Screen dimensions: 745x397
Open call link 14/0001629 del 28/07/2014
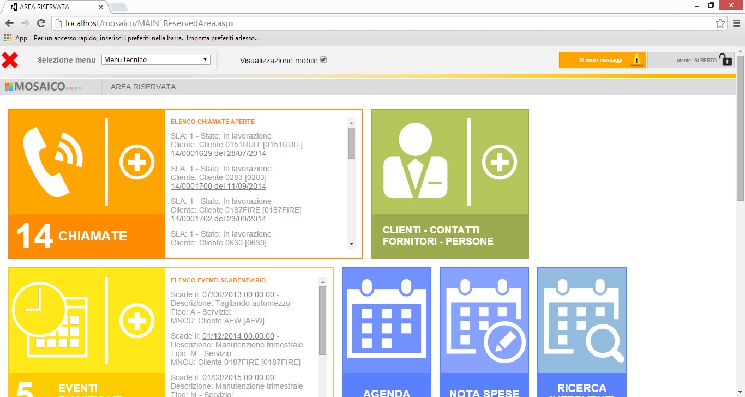tap(218, 154)
